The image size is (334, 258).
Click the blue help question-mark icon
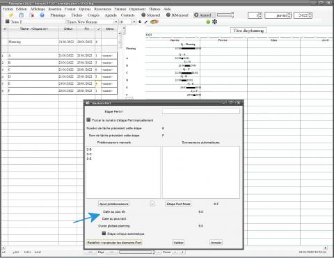pyautogui.click(x=42, y=15)
